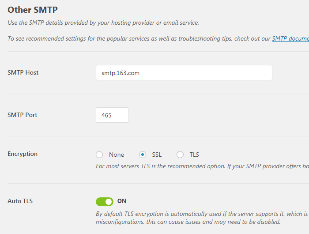Click the "Other SMTP" section heading

click(33, 9)
